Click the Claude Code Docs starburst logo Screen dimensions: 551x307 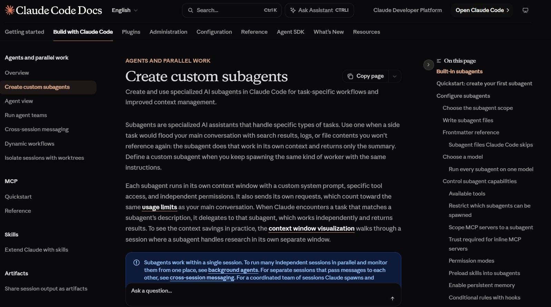10,10
